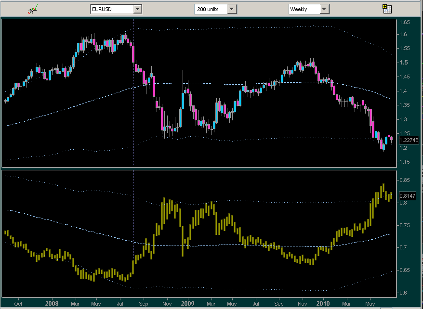
Task: Click the 0.6 level on lower axis
Action: click(x=403, y=293)
